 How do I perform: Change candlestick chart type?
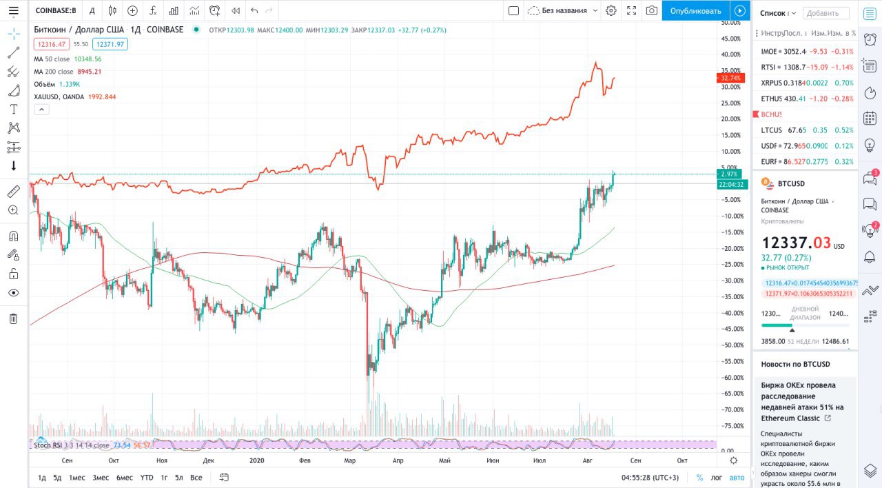[x=112, y=10]
